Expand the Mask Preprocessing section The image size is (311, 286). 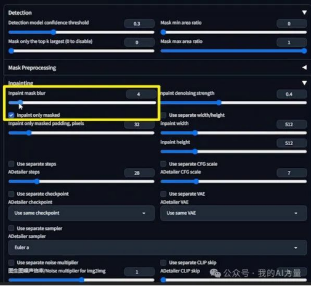(x=304, y=68)
